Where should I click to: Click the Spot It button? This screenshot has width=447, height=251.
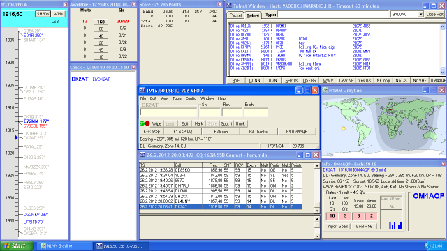pyautogui.click(x=226, y=123)
